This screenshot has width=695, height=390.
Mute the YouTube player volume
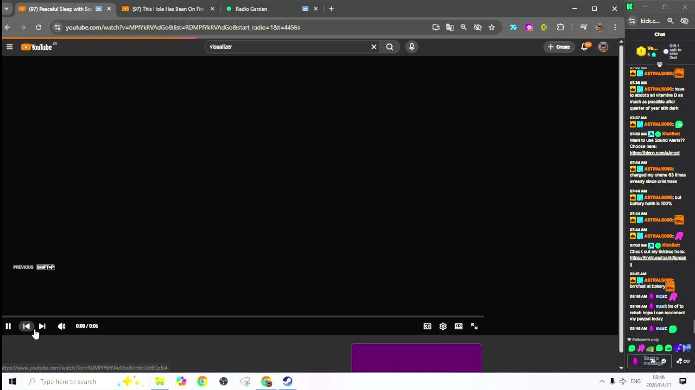coord(61,326)
